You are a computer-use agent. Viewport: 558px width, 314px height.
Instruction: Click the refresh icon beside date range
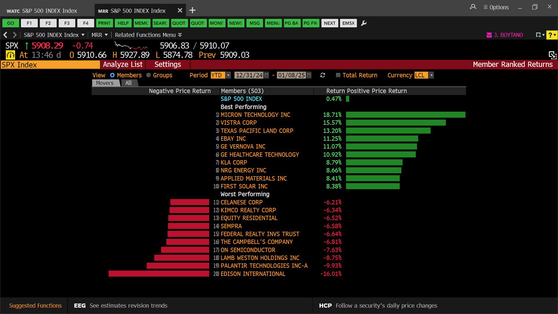[x=323, y=75]
